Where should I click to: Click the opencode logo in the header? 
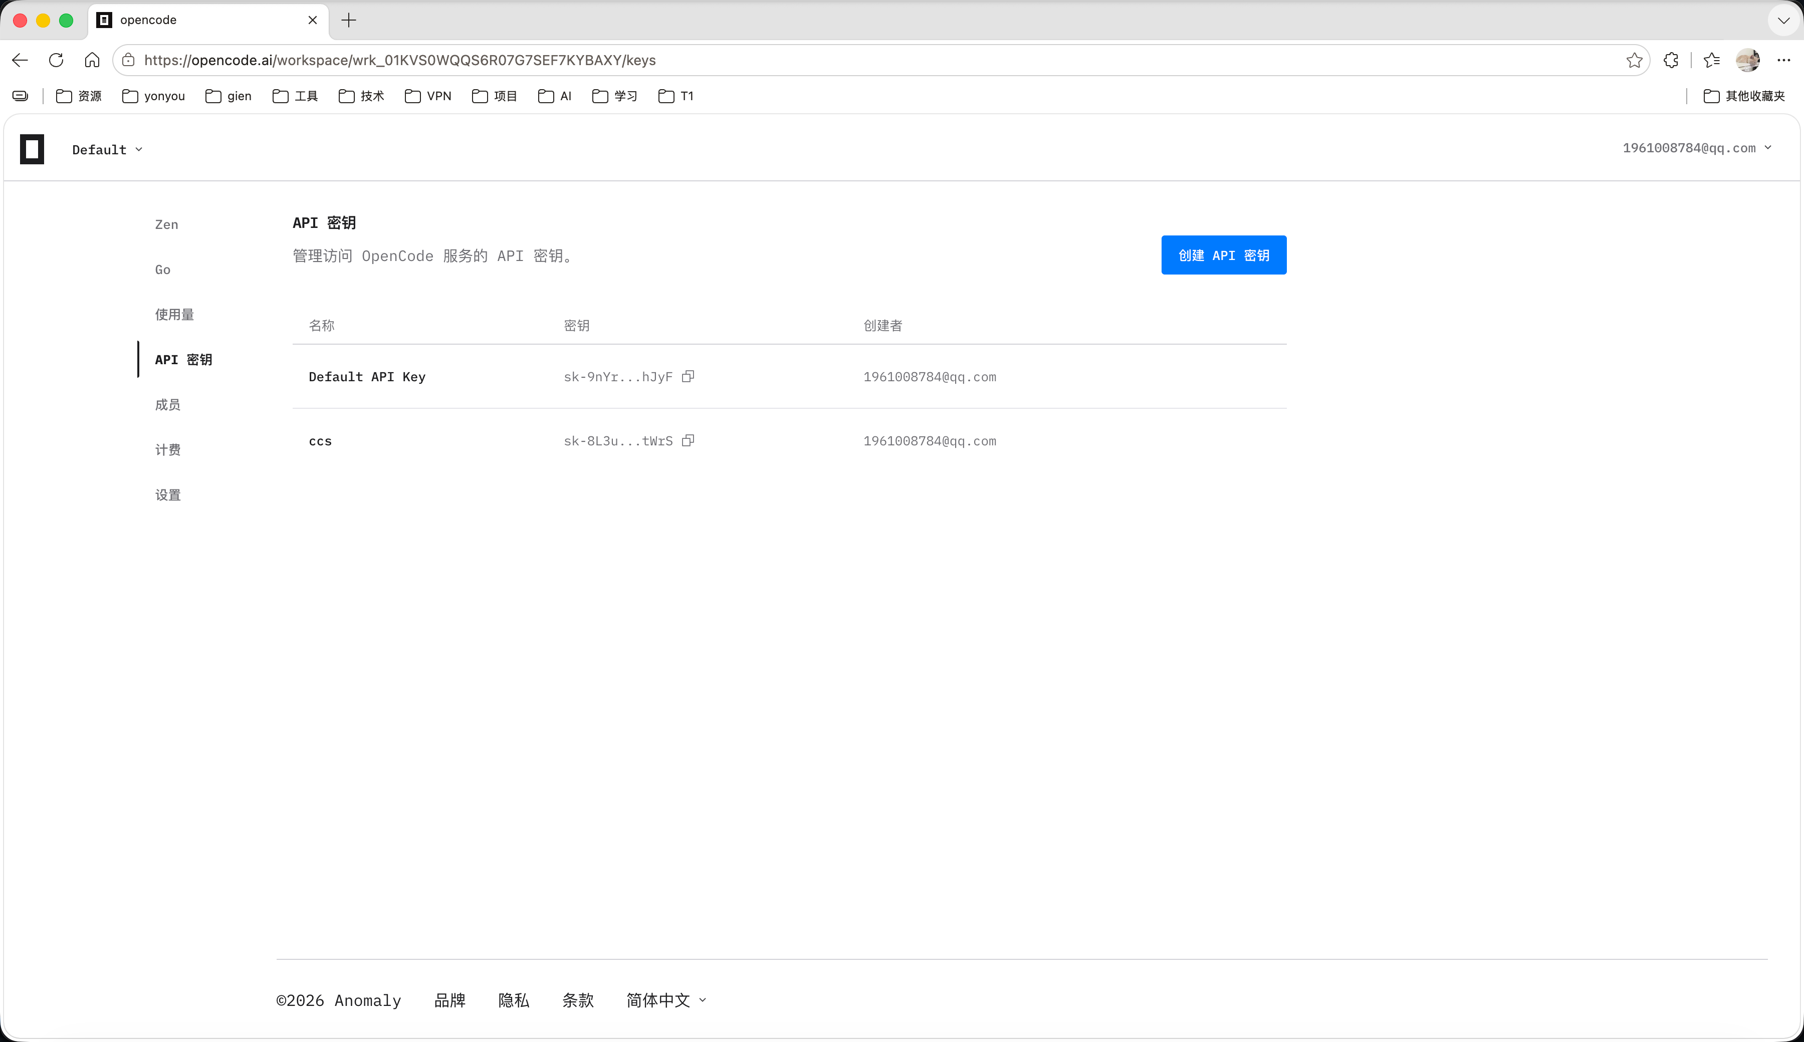click(32, 149)
